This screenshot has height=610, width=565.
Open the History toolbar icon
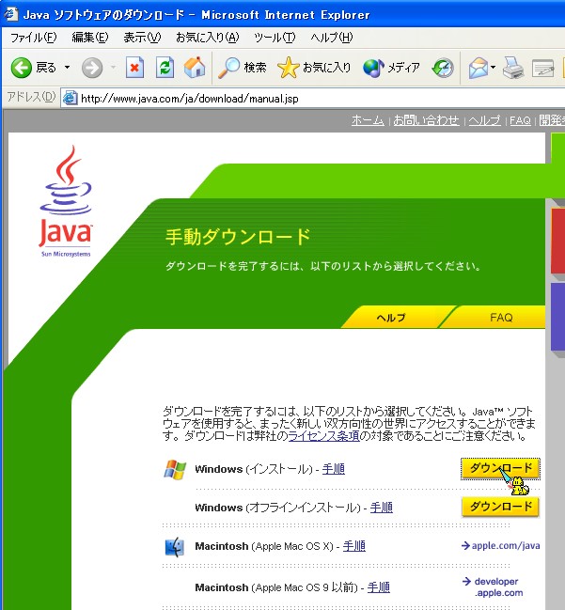click(443, 68)
